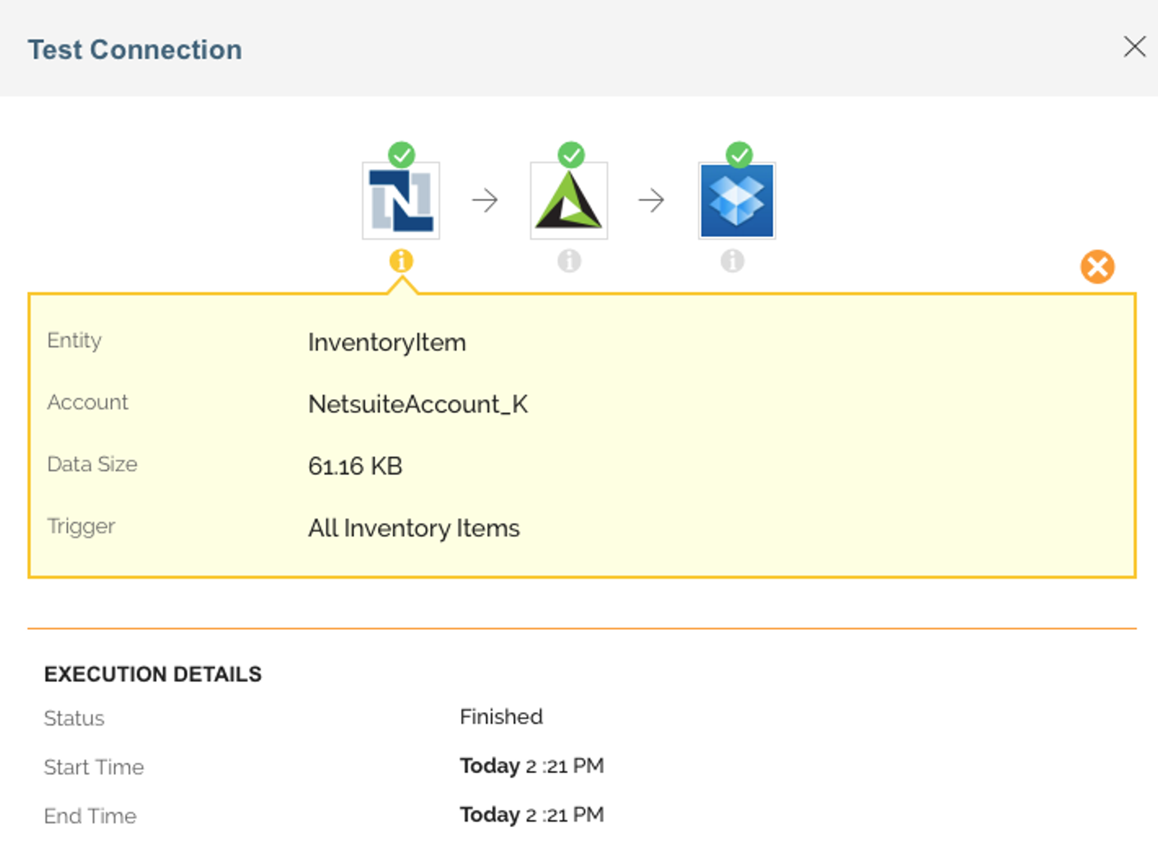
Task: Select the NetsuiteAccount_K account text
Action: (x=417, y=404)
